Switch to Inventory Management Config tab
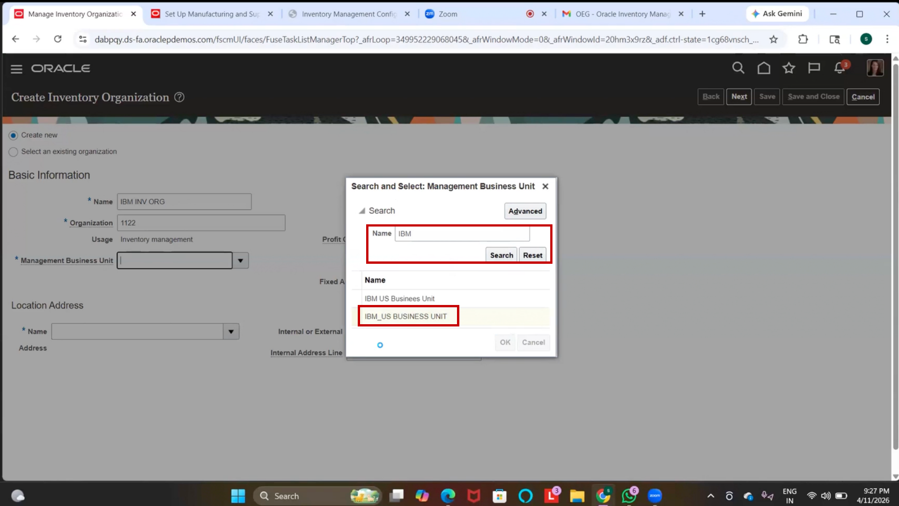 (348, 14)
